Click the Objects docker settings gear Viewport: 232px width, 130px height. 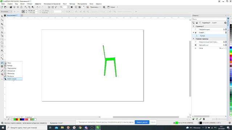(x=225, y=23)
